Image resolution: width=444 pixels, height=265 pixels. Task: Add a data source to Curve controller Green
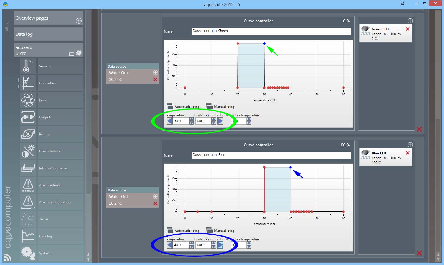pos(156,72)
